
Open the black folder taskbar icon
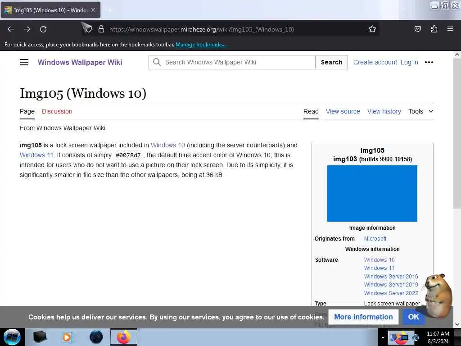pos(40,337)
